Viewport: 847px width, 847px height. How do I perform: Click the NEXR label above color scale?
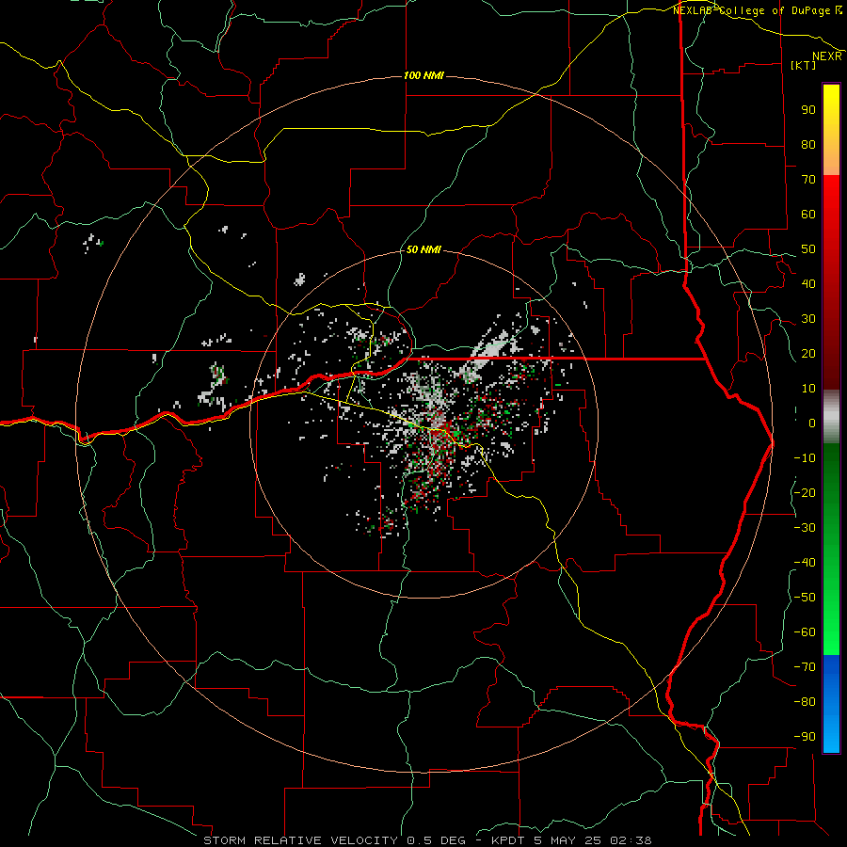pyautogui.click(x=827, y=56)
